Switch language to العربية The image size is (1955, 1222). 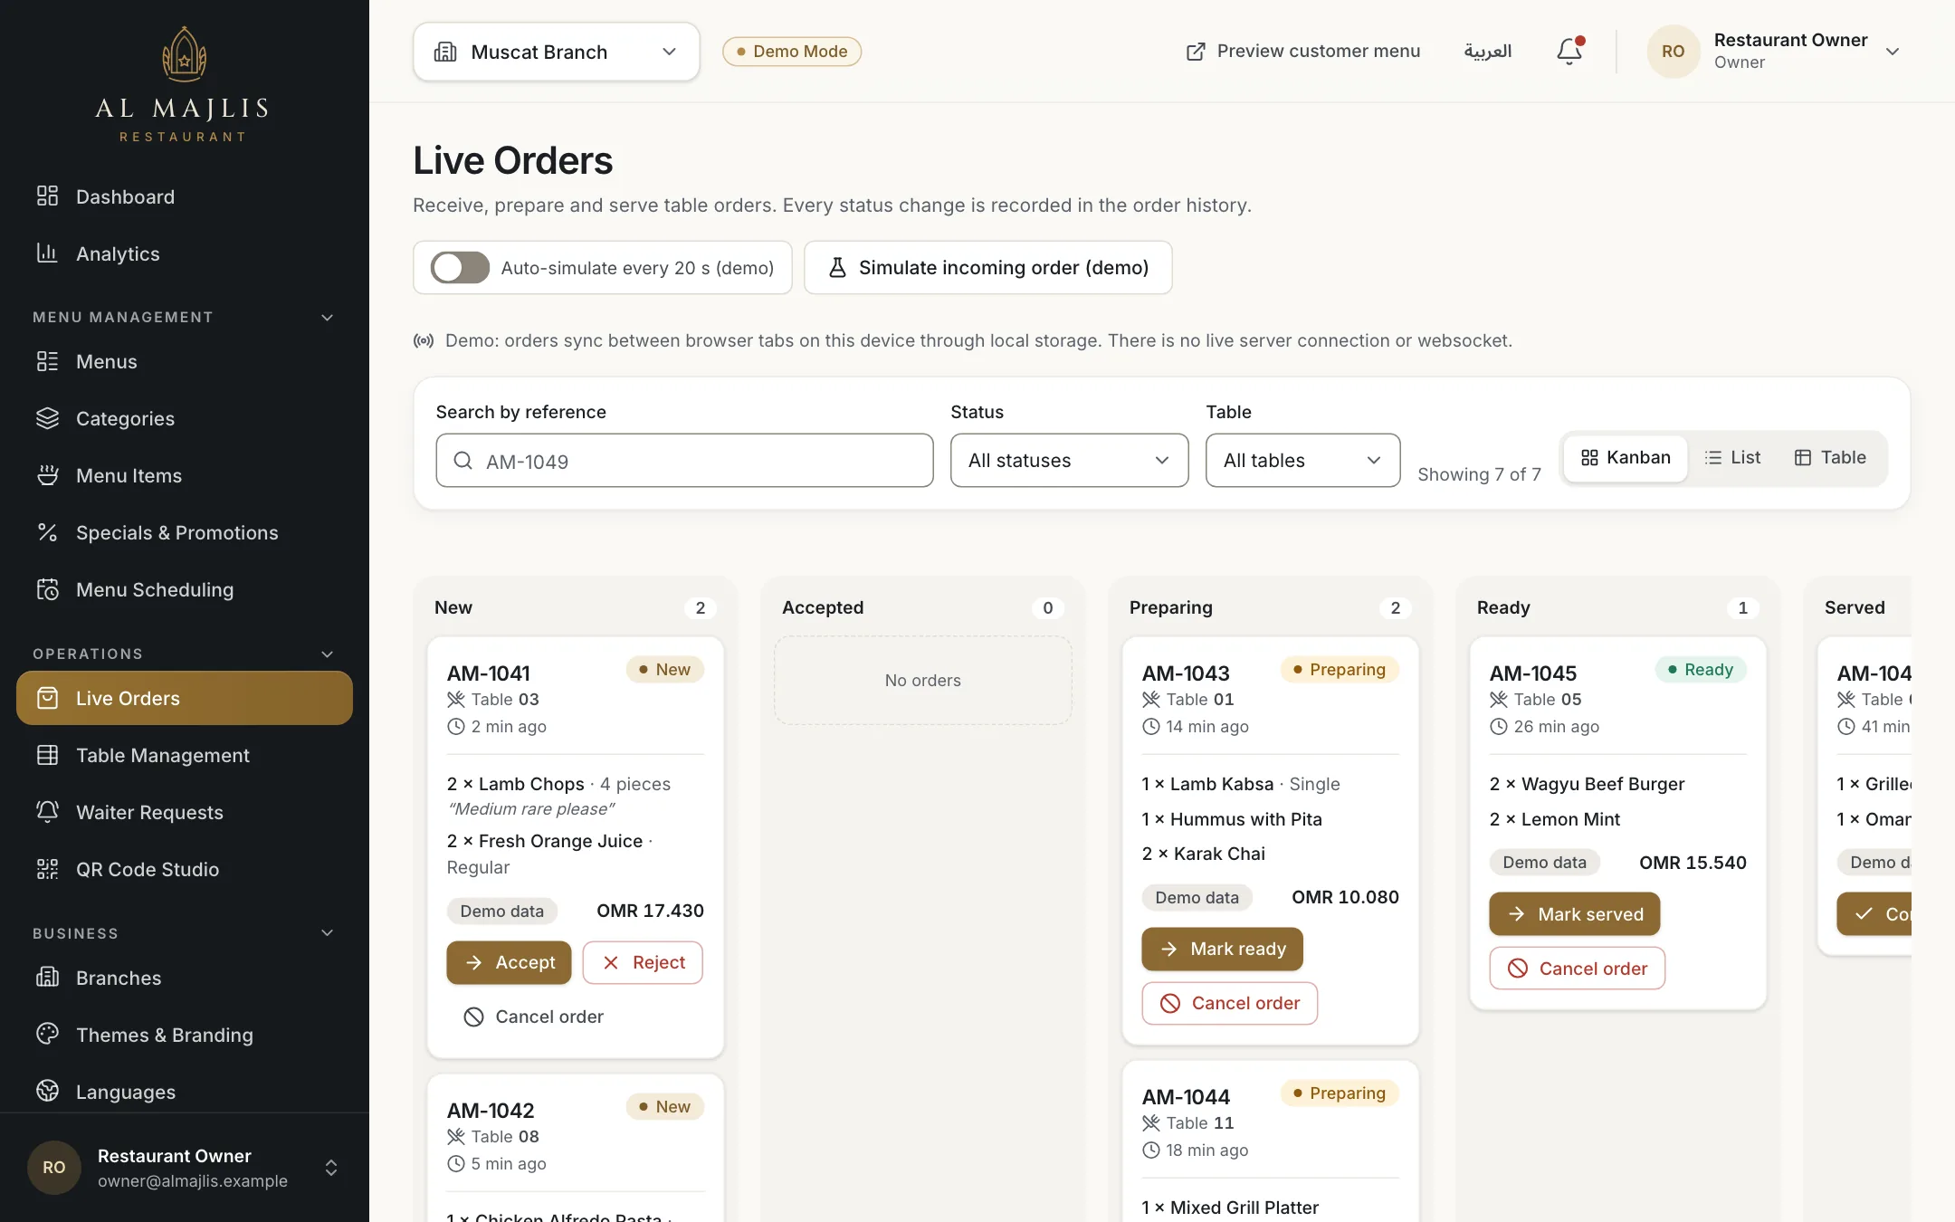(x=1488, y=52)
